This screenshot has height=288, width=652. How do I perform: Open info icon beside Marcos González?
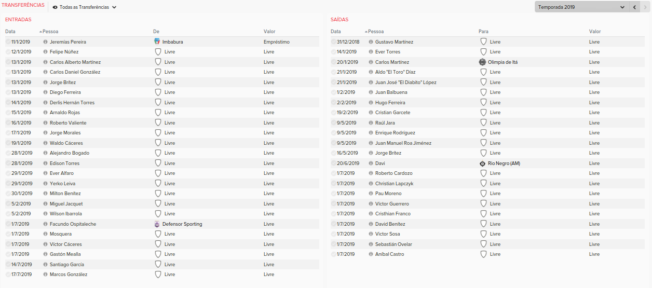(45, 275)
